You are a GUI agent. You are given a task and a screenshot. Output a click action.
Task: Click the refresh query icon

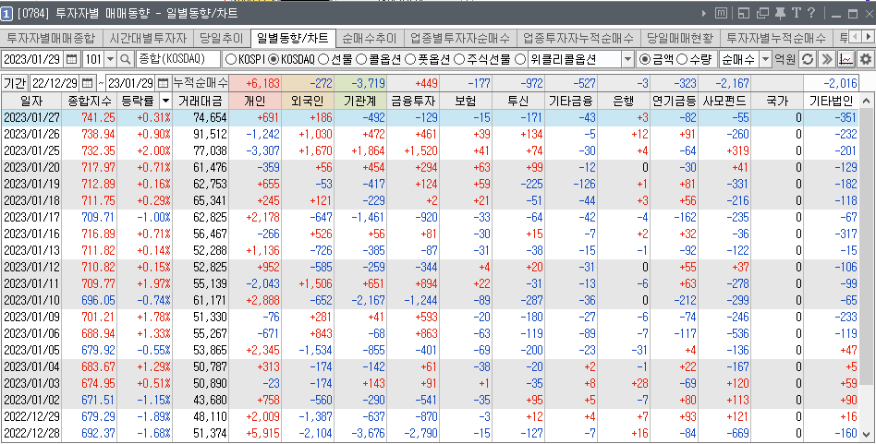point(807,59)
